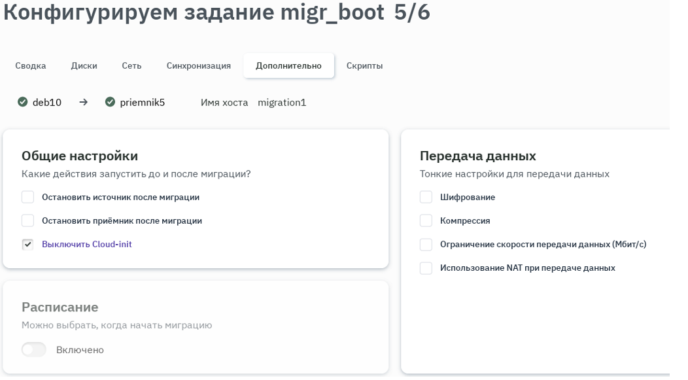Viewport: 688px width, 380px height.
Task: Enable Ограничение скорости передачи данных checkbox
Action: point(426,244)
